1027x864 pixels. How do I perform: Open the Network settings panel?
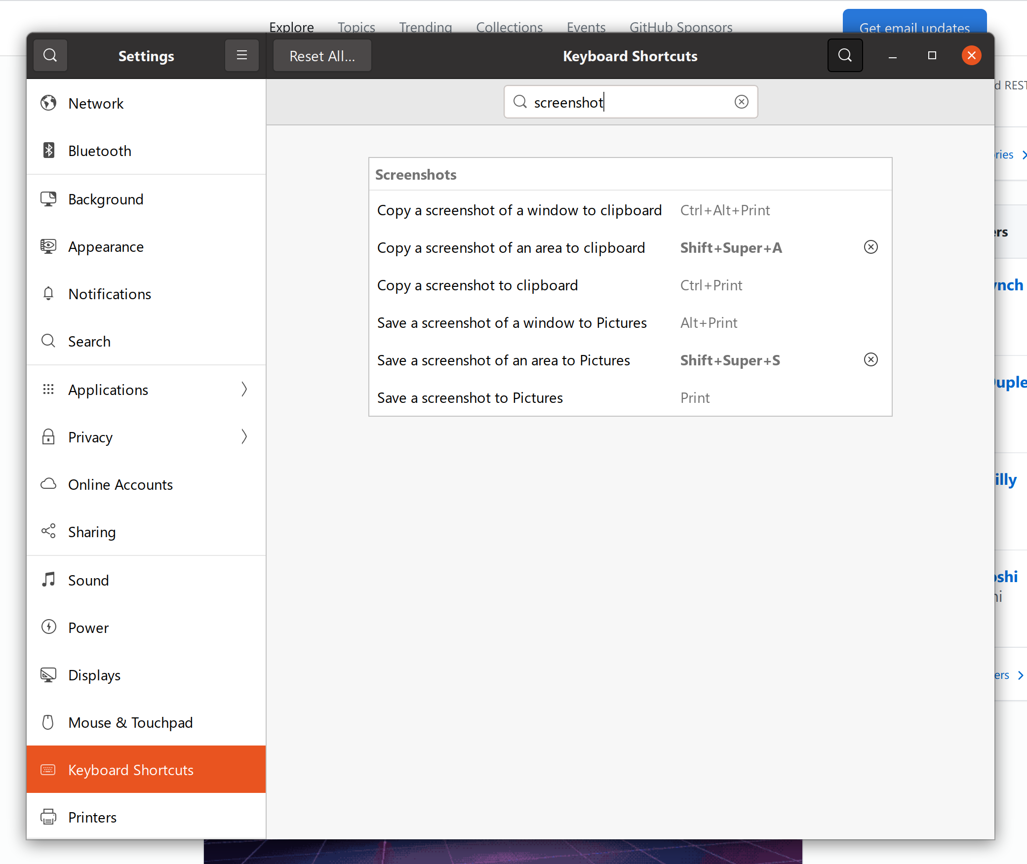pyautogui.click(x=96, y=104)
